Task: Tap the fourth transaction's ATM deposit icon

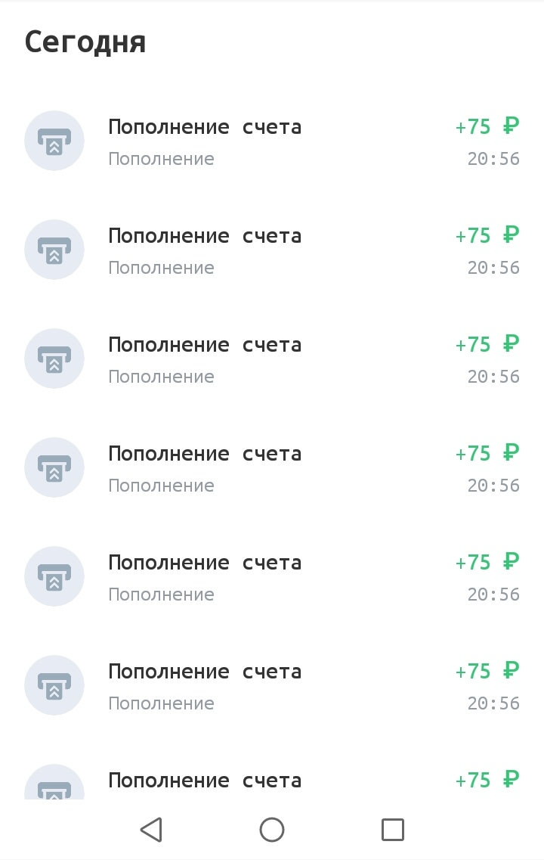Action: click(54, 467)
